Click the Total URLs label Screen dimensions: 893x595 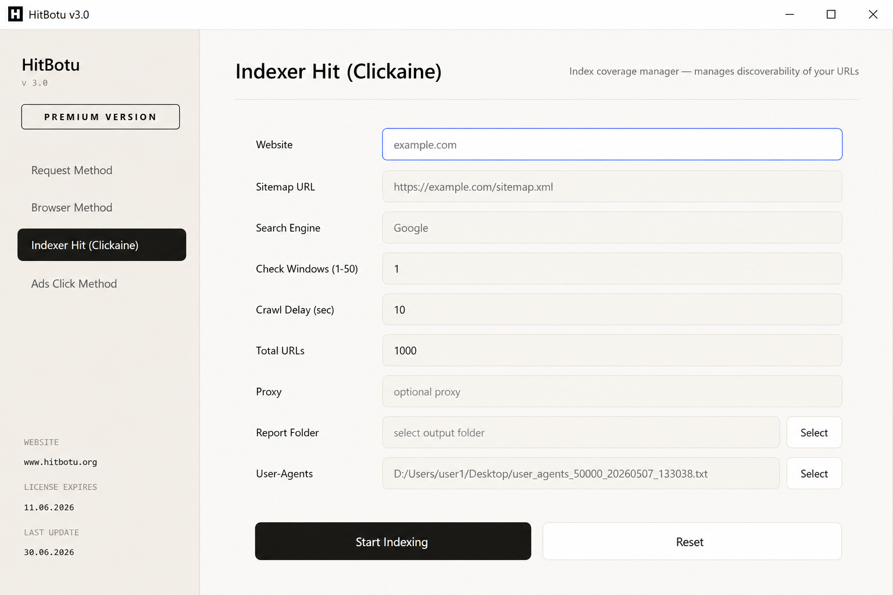pyautogui.click(x=280, y=351)
